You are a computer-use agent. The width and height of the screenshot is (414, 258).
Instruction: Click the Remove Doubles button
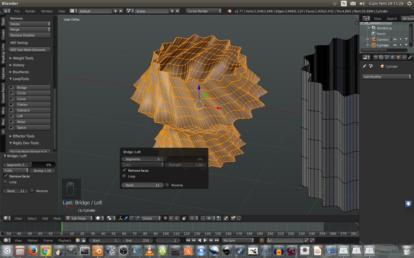29,35
